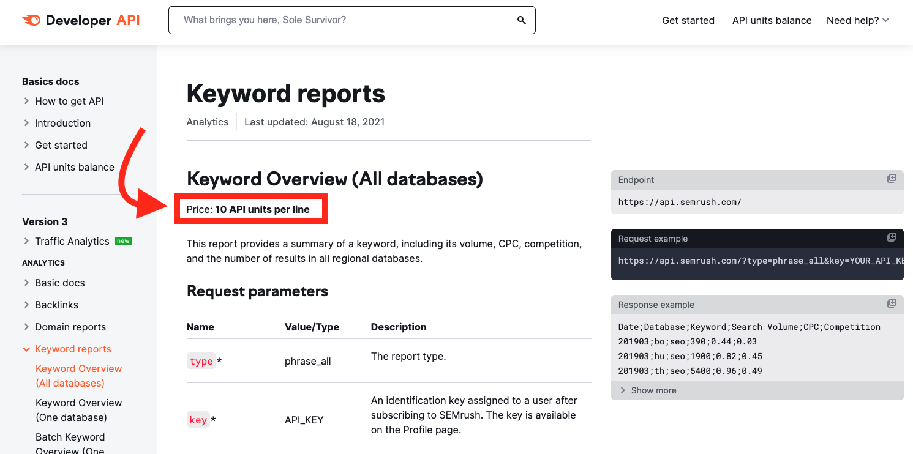This screenshot has height=454, width=913.
Task: Copy the Response example text
Action: pos(892,303)
